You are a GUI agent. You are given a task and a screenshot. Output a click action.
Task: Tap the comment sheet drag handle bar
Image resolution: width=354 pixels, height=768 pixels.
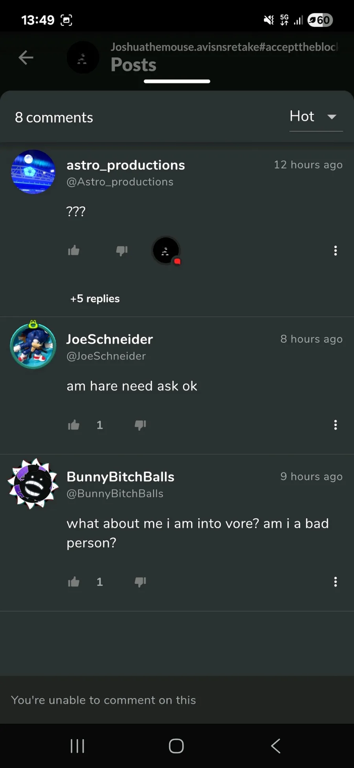click(177, 81)
